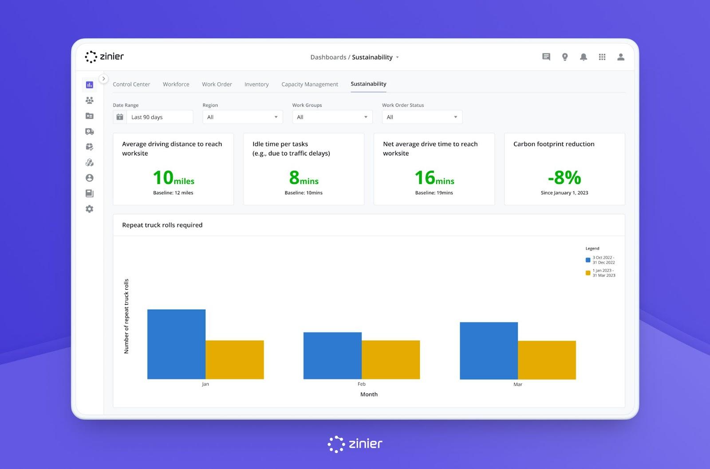Open the user profile icon in header

point(621,57)
